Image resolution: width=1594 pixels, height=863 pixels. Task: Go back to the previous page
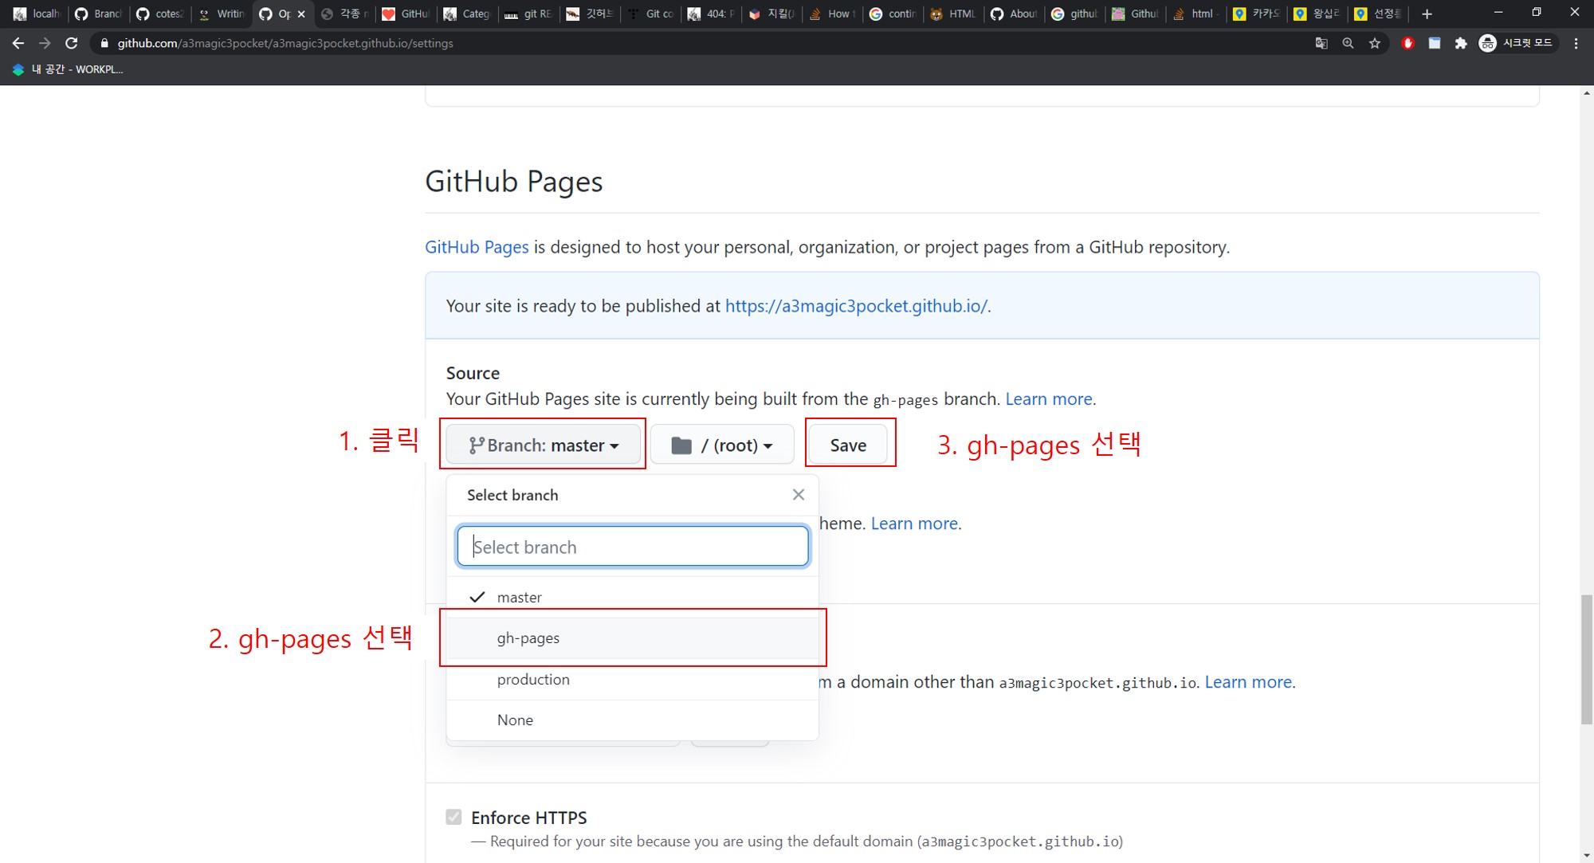pyautogui.click(x=18, y=43)
